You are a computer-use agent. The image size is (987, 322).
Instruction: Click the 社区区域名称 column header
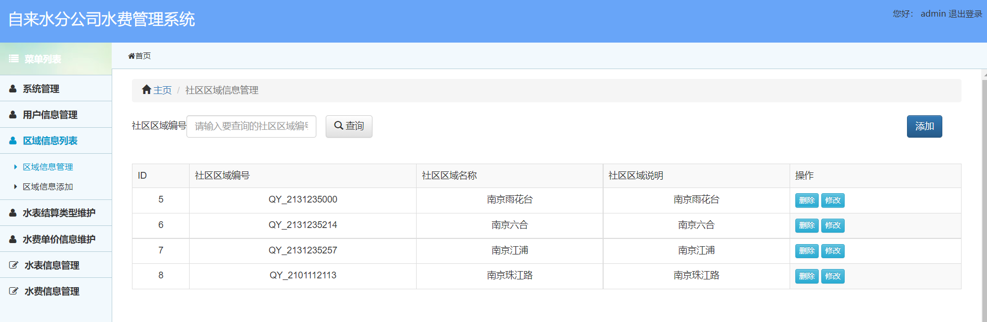[510, 176]
